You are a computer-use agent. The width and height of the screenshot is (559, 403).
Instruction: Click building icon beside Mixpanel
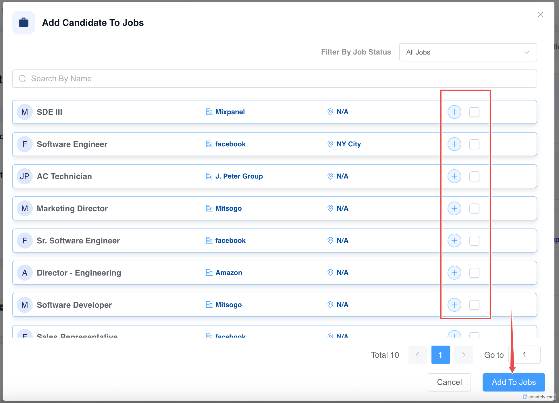(x=209, y=112)
